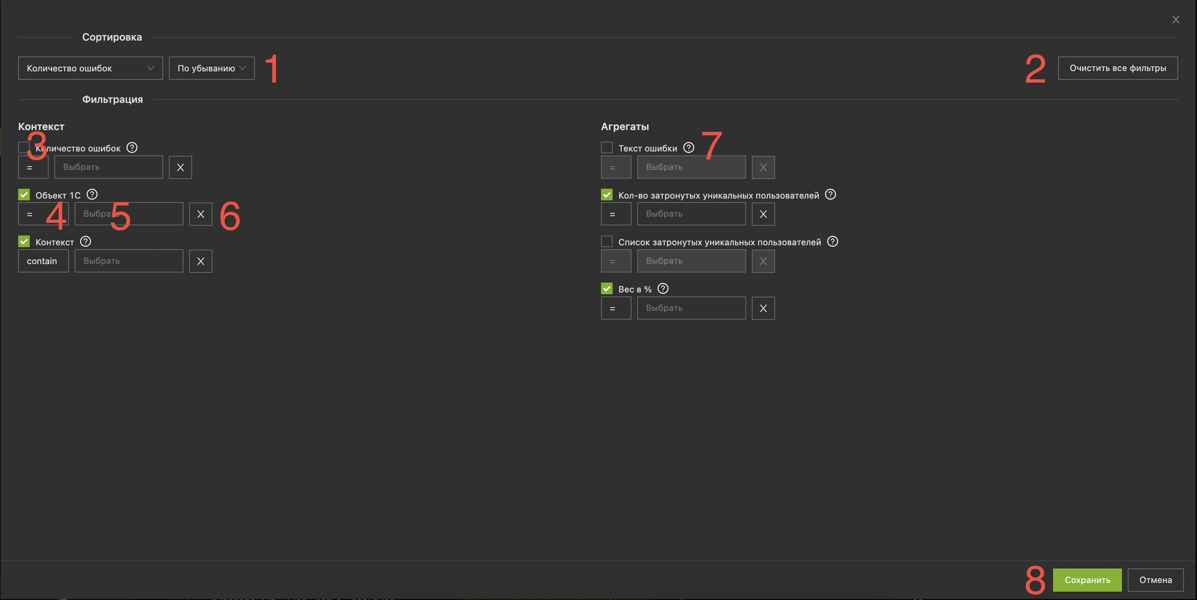Viewport: 1197px width, 600px height.
Task: Open the operator selector for Текст ошибки
Action: [x=616, y=167]
